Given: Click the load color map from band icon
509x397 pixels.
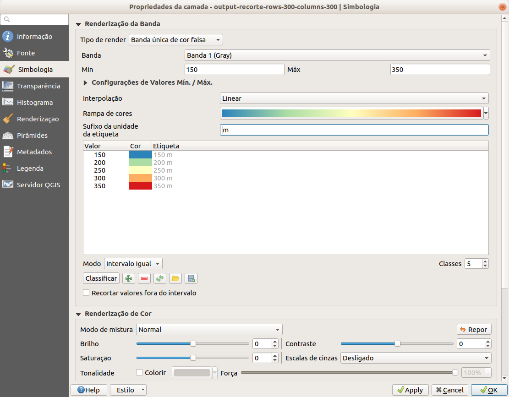Looking at the screenshot, I should [x=159, y=278].
